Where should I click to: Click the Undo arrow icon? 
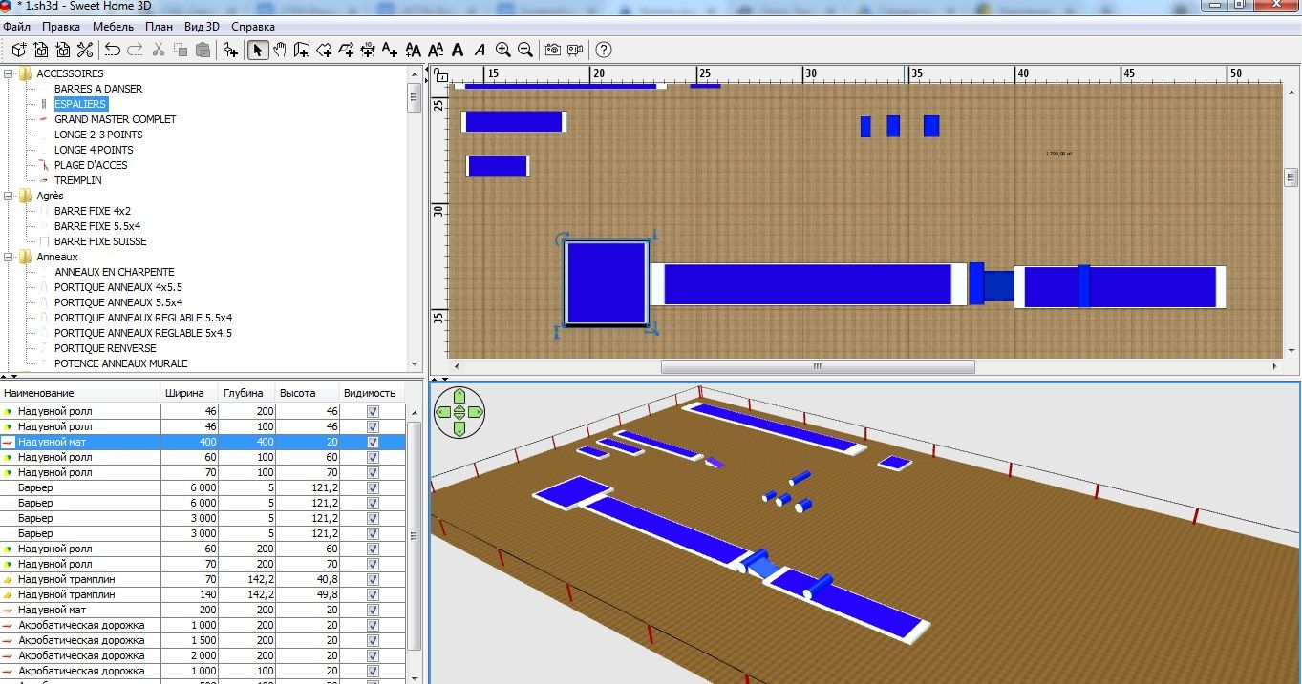click(x=113, y=50)
